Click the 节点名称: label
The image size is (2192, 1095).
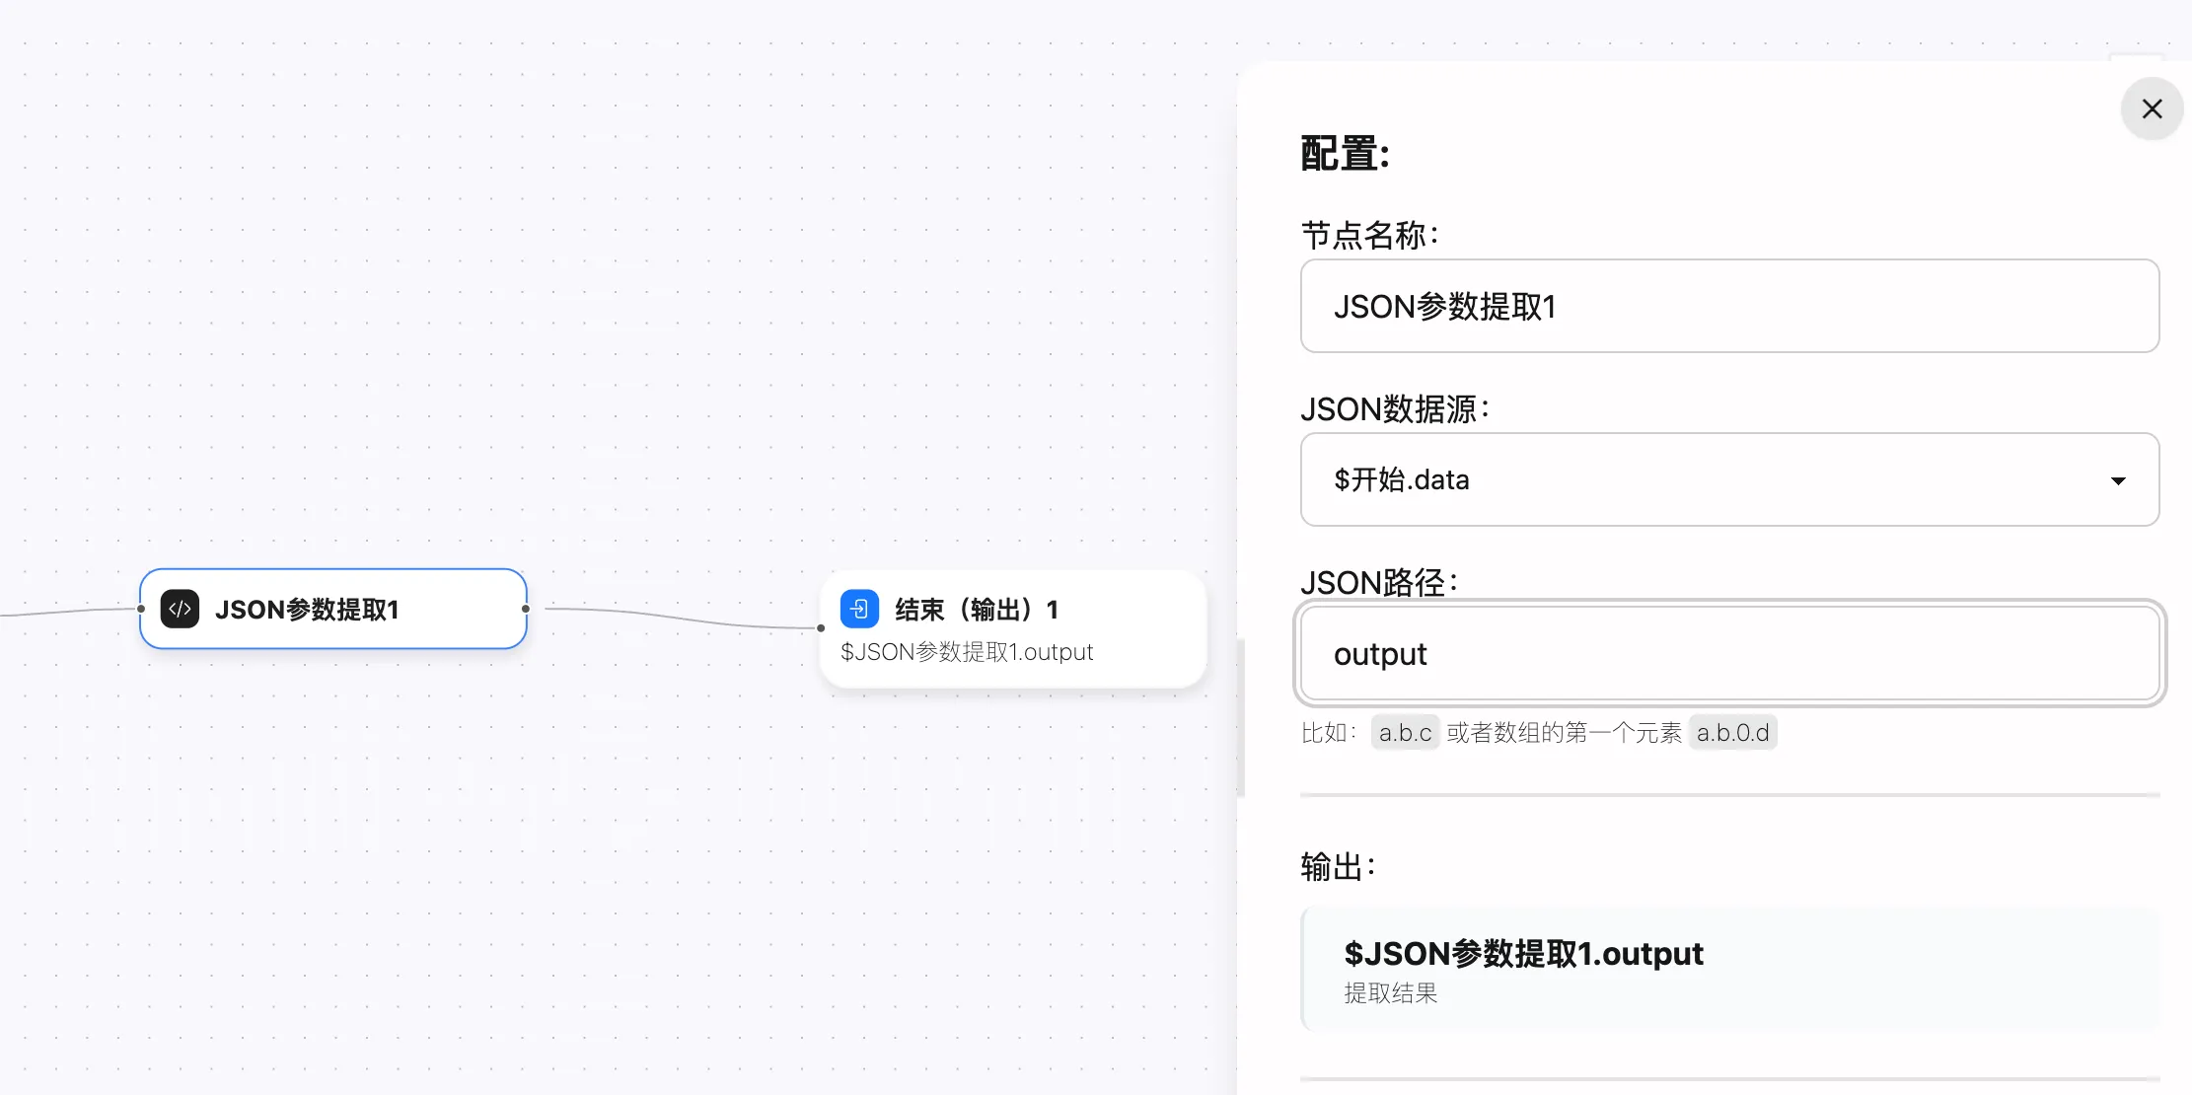[x=1369, y=235]
